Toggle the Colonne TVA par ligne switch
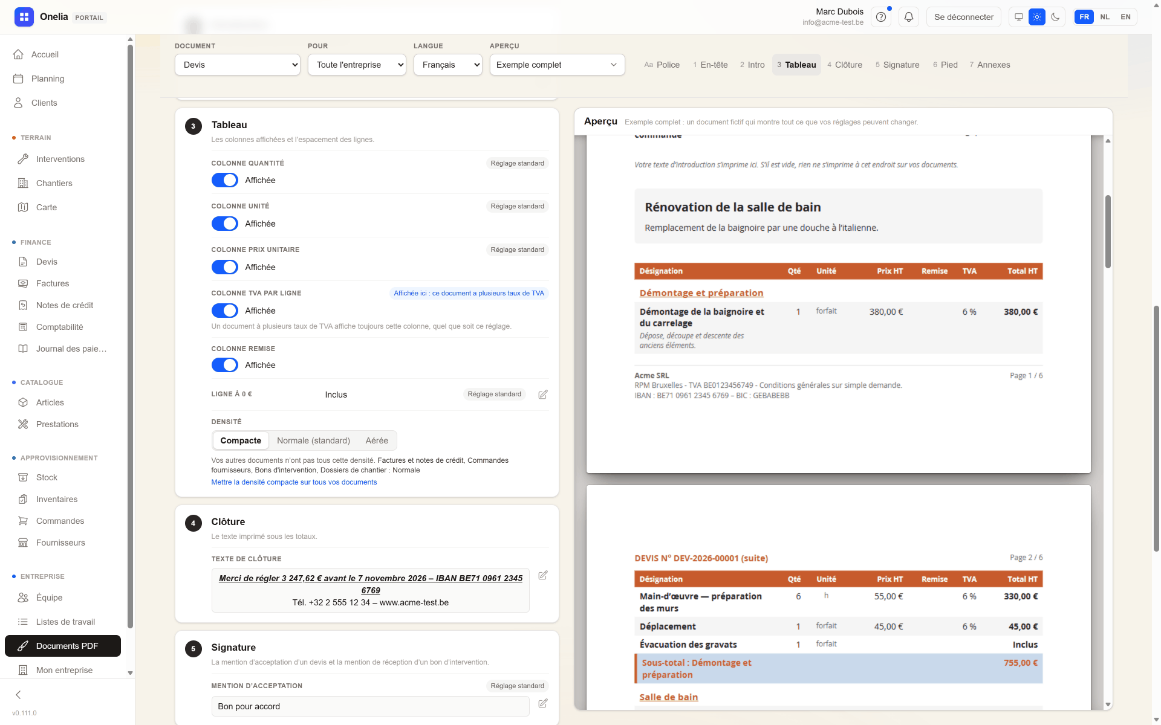 (224, 311)
